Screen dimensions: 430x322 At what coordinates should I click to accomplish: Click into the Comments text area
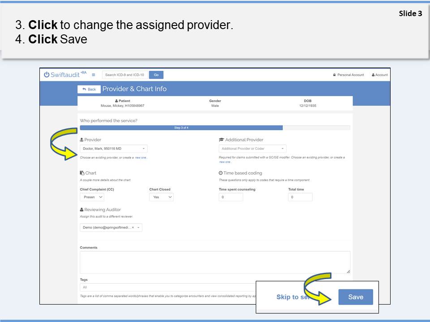[x=215, y=262]
